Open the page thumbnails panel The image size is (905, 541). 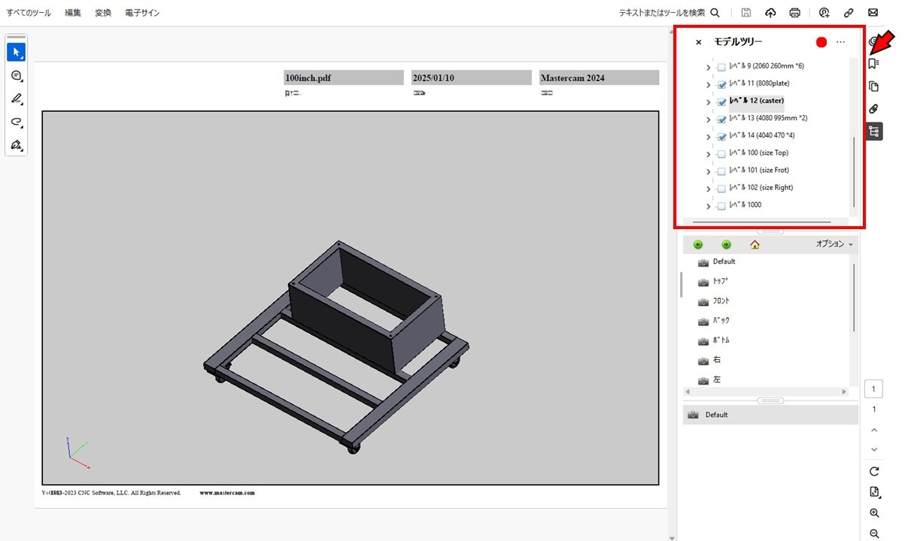pos(873,86)
